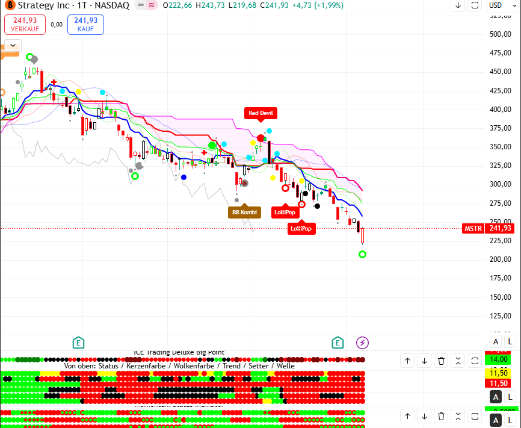Toggle auto scale A on main price axis
This screenshot has height=428, width=521.
click(x=496, y=342)
